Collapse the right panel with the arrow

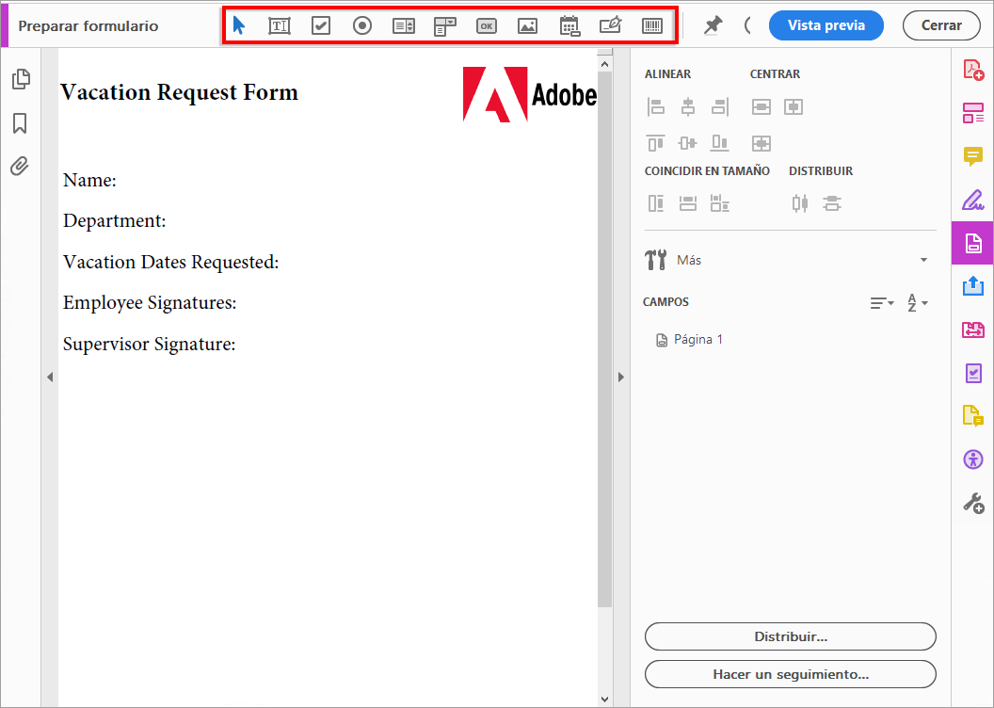pos(620,376)
